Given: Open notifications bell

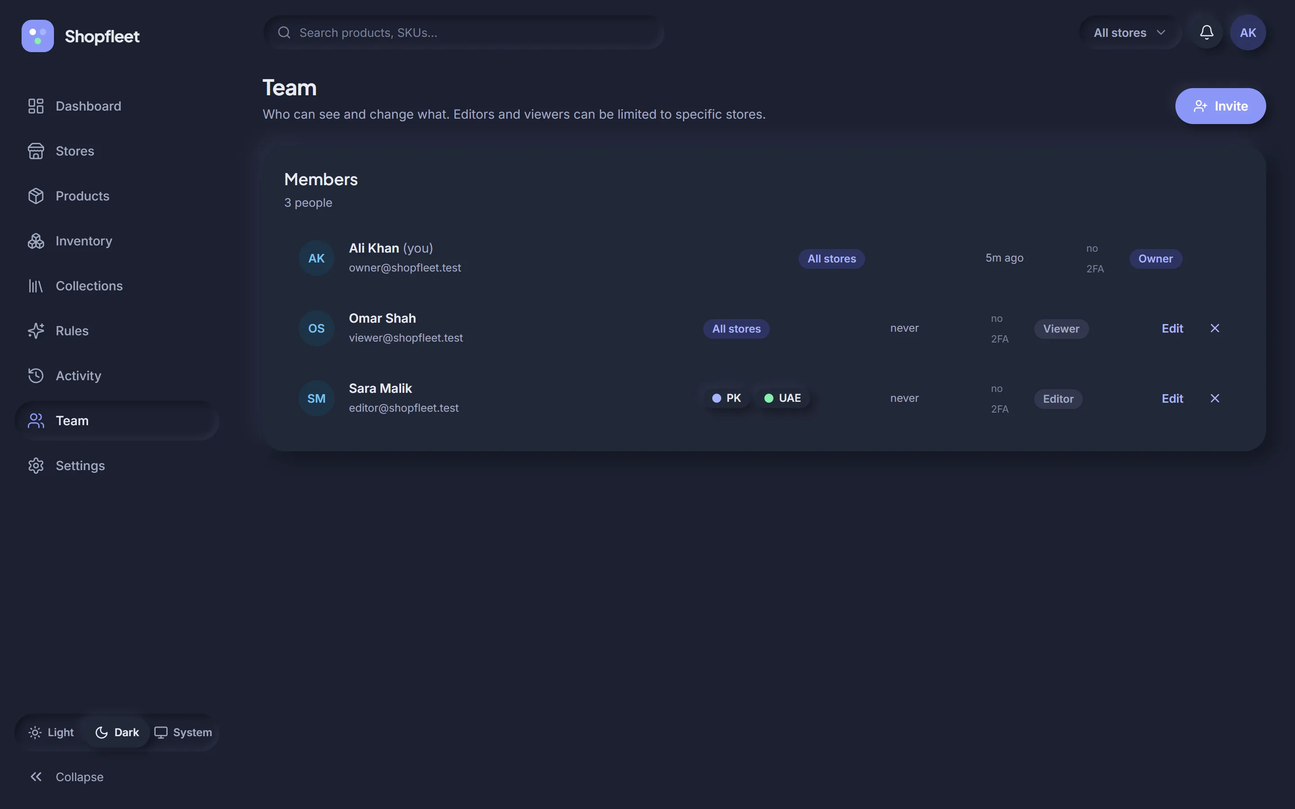Looking at the screenshot, I should (x=1206, y=33).
